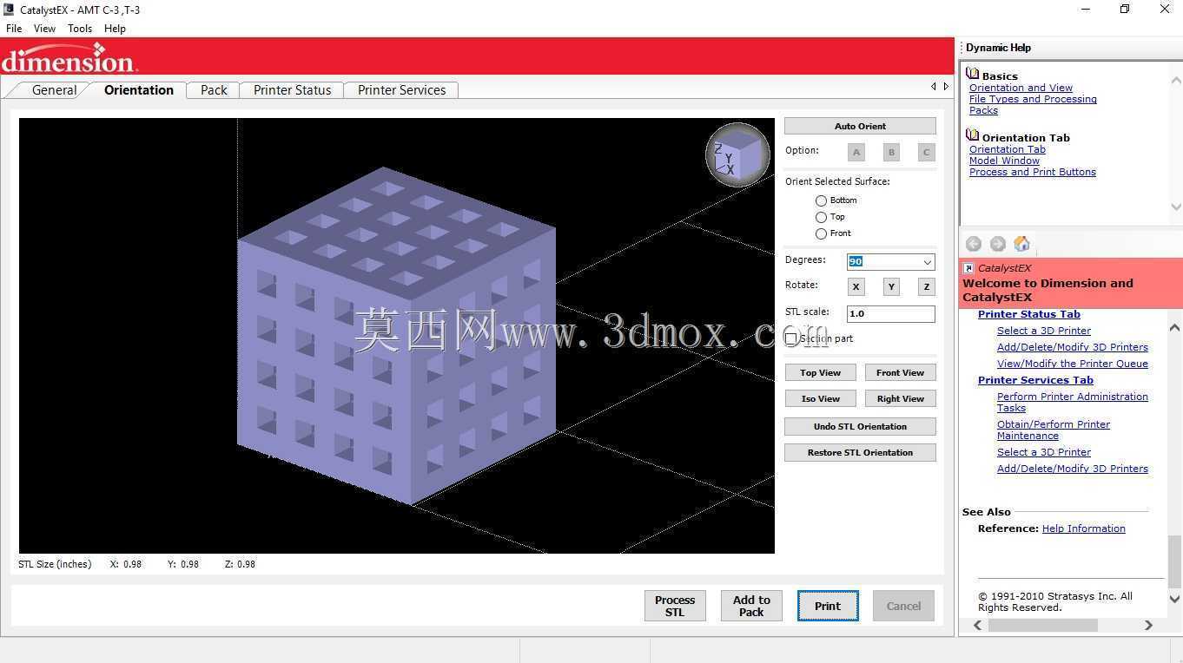
Task: Click the Basics book icon
Action: pyautogui.click(x=973, y=75)
